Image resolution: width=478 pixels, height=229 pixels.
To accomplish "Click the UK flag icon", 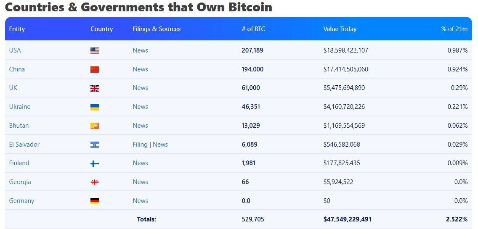I will [x=95, y=88].
